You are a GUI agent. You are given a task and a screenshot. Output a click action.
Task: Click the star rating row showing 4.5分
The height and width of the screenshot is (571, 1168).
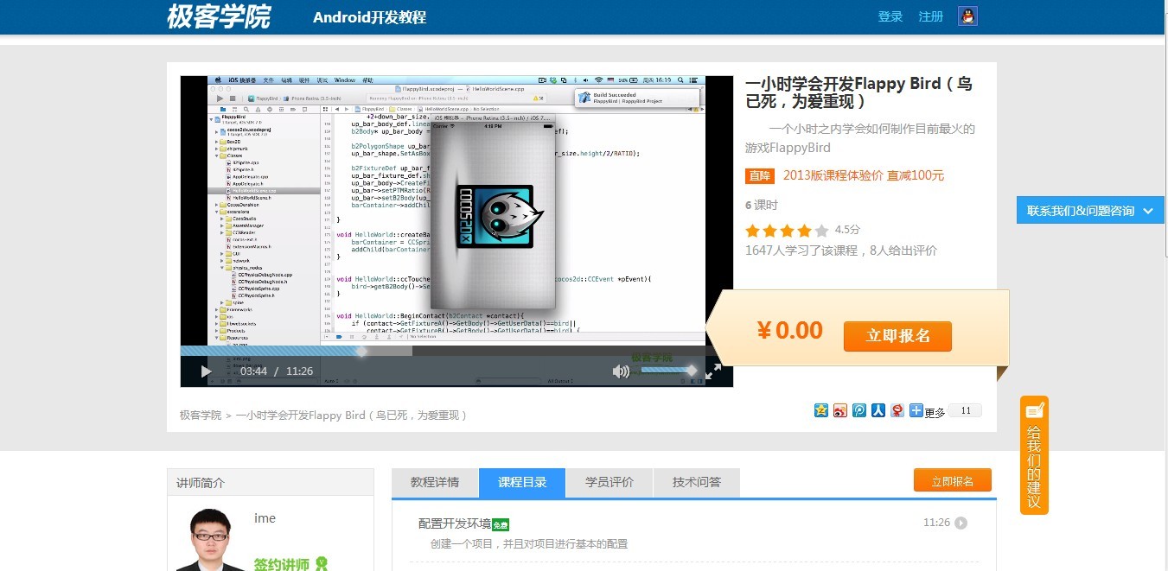(x=802, y=231)
